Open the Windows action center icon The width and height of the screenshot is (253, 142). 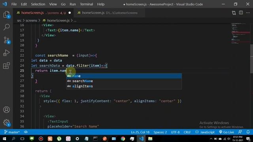(249, 138)
